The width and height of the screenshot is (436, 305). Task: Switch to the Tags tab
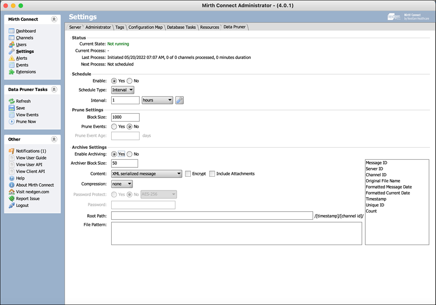point(120,27)
